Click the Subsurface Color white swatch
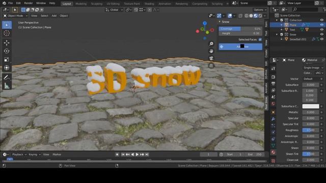The width and height of the screenshot is (326, 183). pyautogui.click(x=311, y=106)
